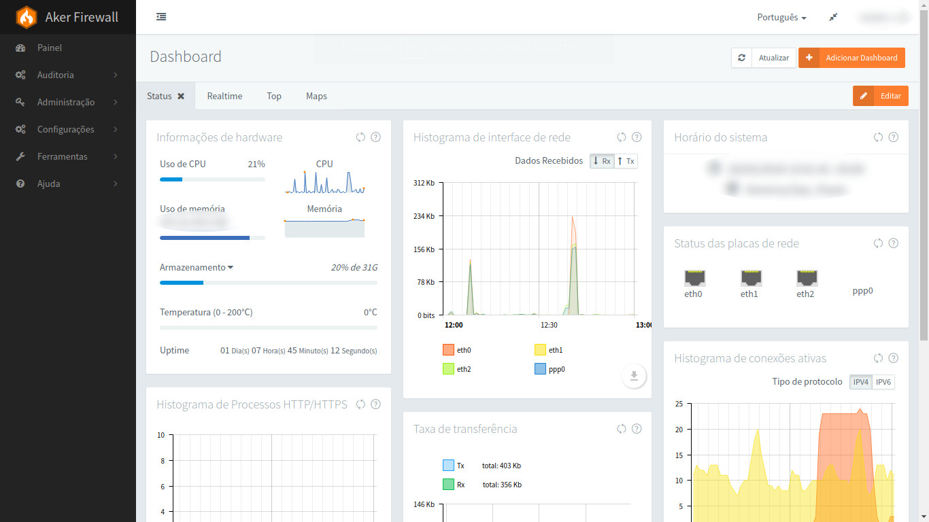
Task: Click the eth0 orange legend swatch
Action: click(x=448, y=350)
